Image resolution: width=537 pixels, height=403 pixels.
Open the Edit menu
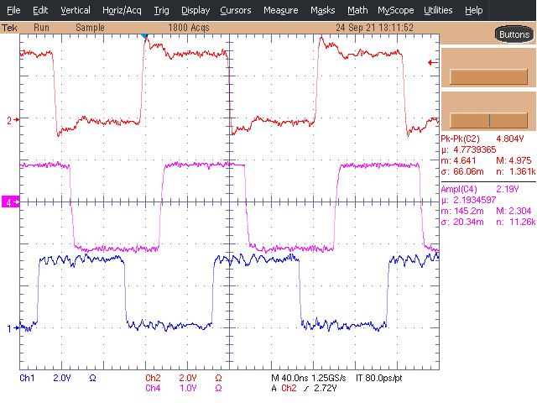coord(40,10)
